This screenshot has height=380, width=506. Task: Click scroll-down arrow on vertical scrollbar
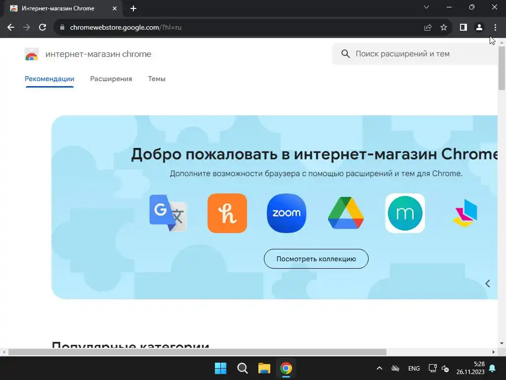502,343
